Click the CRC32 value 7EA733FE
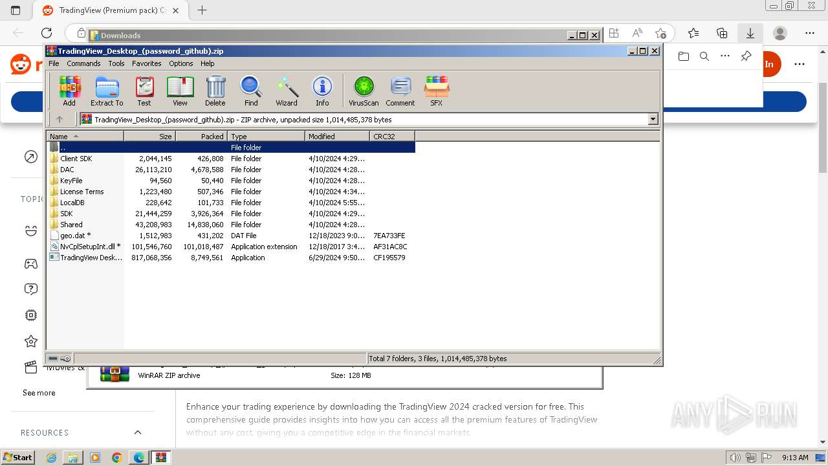828x466 pixels. (x=389, y=236)
